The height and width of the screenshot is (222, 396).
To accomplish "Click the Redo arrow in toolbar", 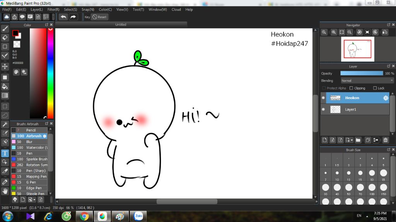I will point(73,17).
